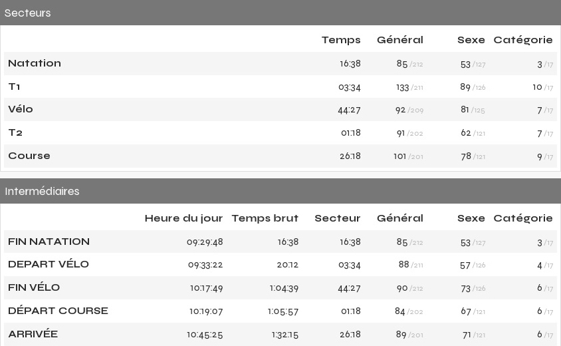Select the T1 sector row
The image size is (561, 346).
(280, 86)
